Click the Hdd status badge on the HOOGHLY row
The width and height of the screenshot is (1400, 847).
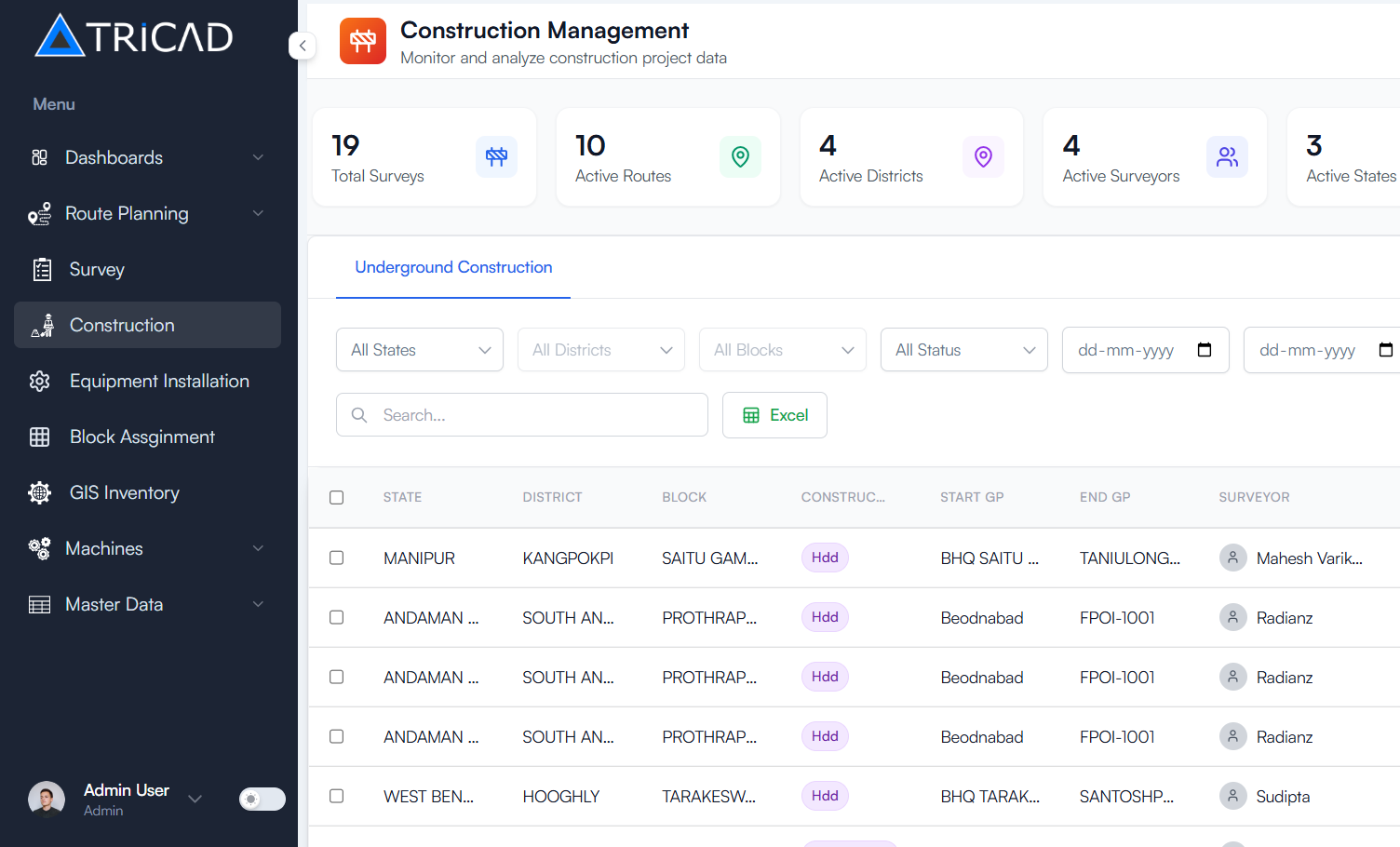click(825, 796)
